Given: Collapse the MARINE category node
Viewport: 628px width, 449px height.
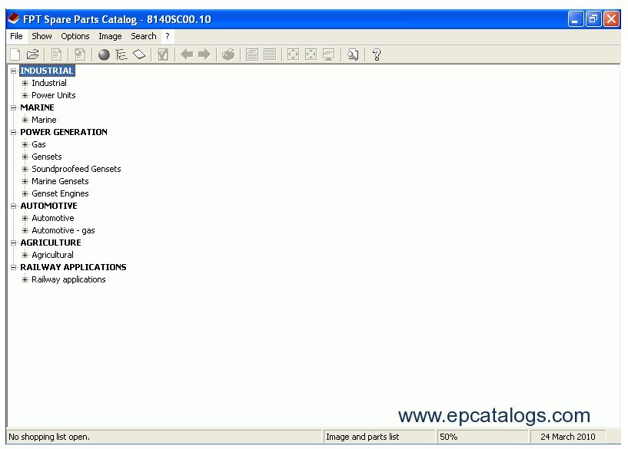Looking at the screenshot, I should coord(13,107).
